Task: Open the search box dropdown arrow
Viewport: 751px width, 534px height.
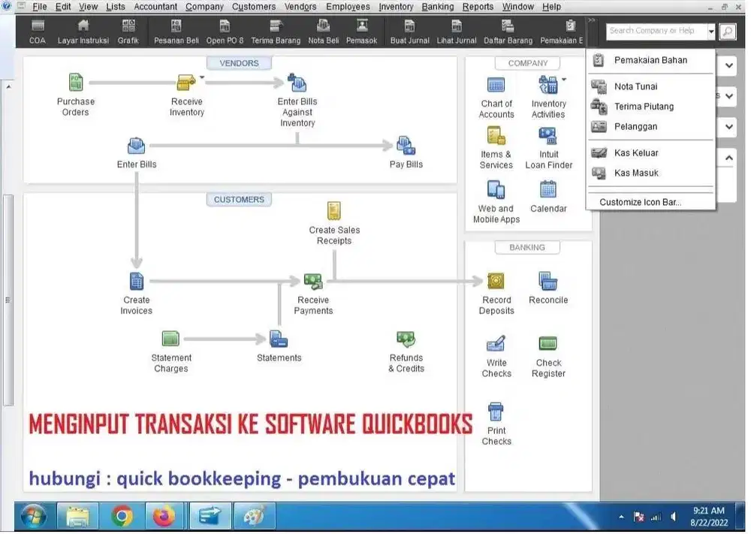Action: [x=710, y=32]
